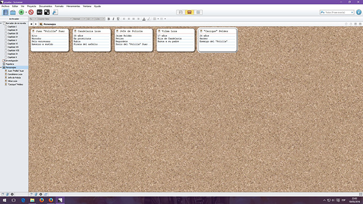Viewport: 363px width, 204px height.
Task: Enter full screen composition mode icon
Action: [x=40, y=12]
